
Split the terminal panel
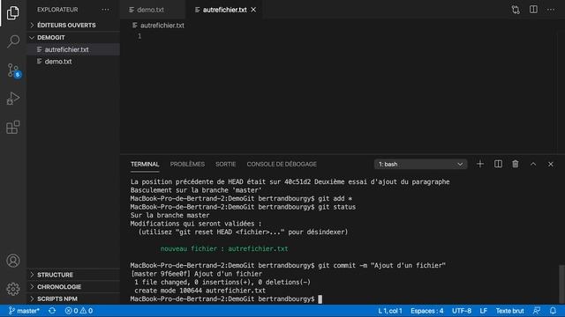tap(498, 164)
